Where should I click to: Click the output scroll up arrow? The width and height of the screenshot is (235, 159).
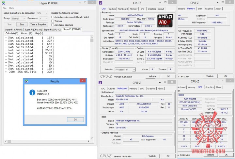click(x=92, y=37)
